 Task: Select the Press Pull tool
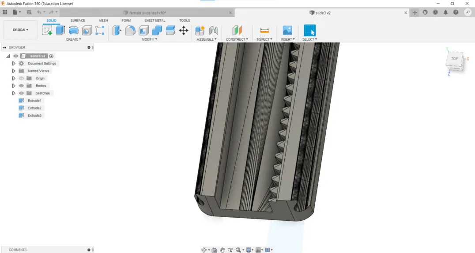point(117,30)
